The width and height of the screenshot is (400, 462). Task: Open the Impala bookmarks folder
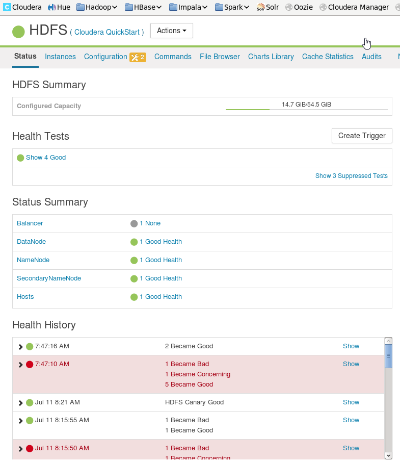189,7
